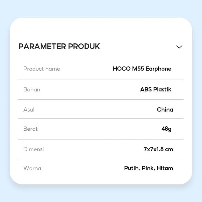The image size is (202, 202).
Task: Select the Product name row label
Action: click(42, 69)
